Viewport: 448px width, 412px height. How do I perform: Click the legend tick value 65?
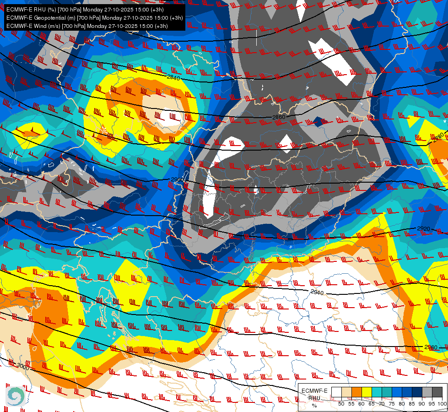tap(372, 404)
